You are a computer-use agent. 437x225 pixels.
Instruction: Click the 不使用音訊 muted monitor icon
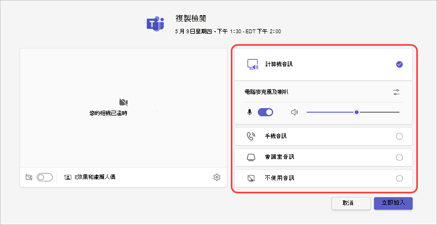point(251,178)
